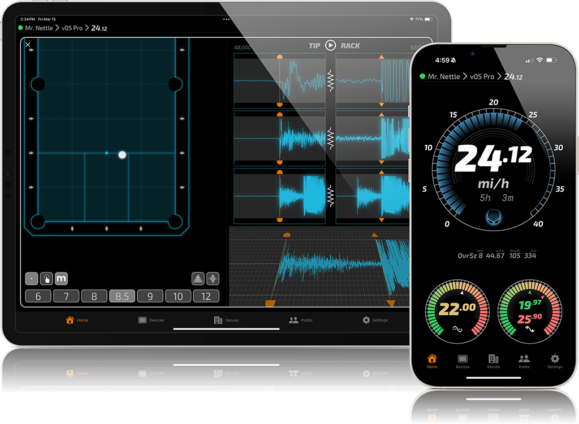Tap the 24.12 mi/h speedometer reading

click(492, 159)
